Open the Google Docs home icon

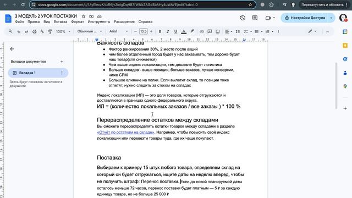(x=8, y=18)
